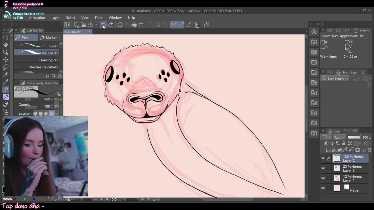The width and height of the screenshot is (374, 210).
Task: Click the Open file folder icon
Action: (83, 25)
